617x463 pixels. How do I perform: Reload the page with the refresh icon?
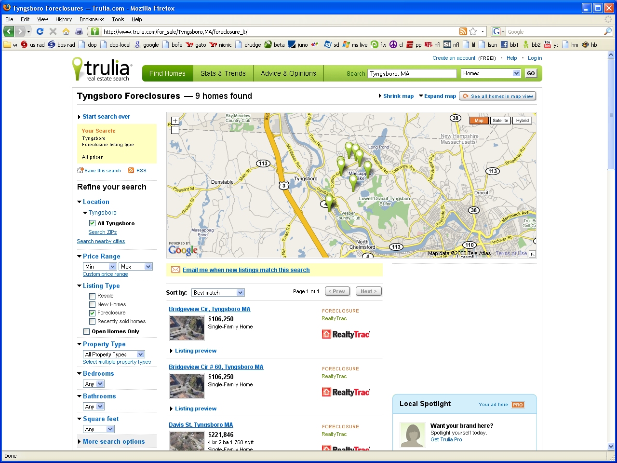(x=40, y=31)
